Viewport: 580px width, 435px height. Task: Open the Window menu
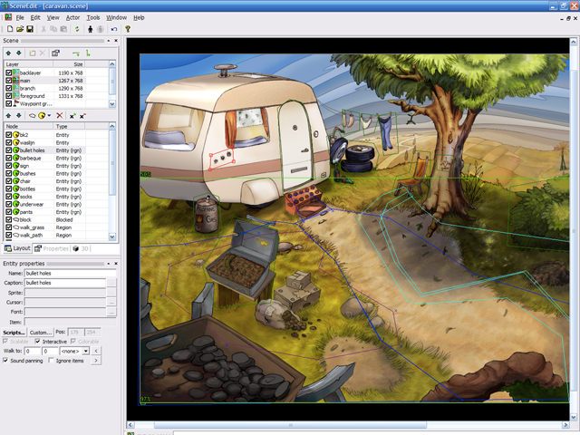click(x=117, y=17)
